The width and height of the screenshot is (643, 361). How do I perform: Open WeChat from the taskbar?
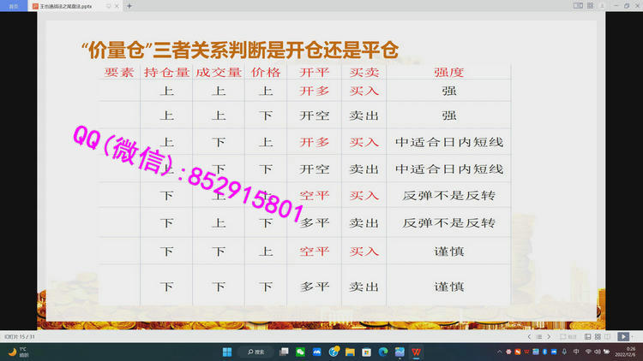click(301, 352)
